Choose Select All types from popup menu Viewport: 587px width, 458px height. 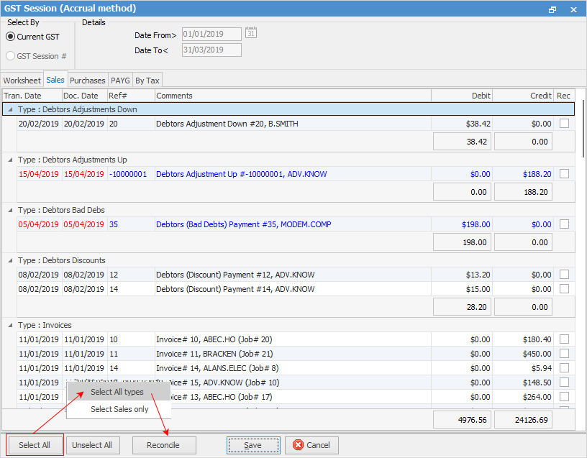coord(117,392)
